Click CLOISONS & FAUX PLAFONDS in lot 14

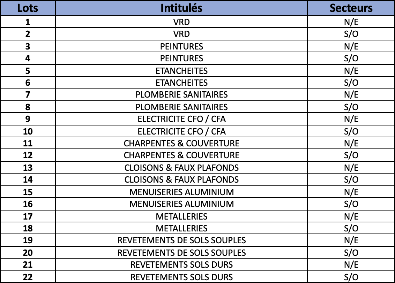pos(181,179)
